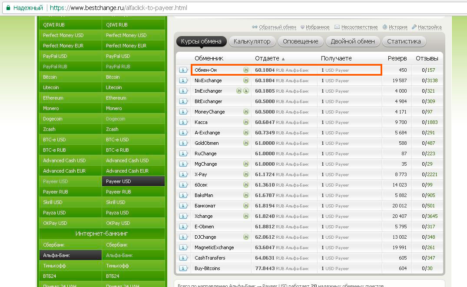Click info icon next to Обмен-Ом

pos(183,70)
